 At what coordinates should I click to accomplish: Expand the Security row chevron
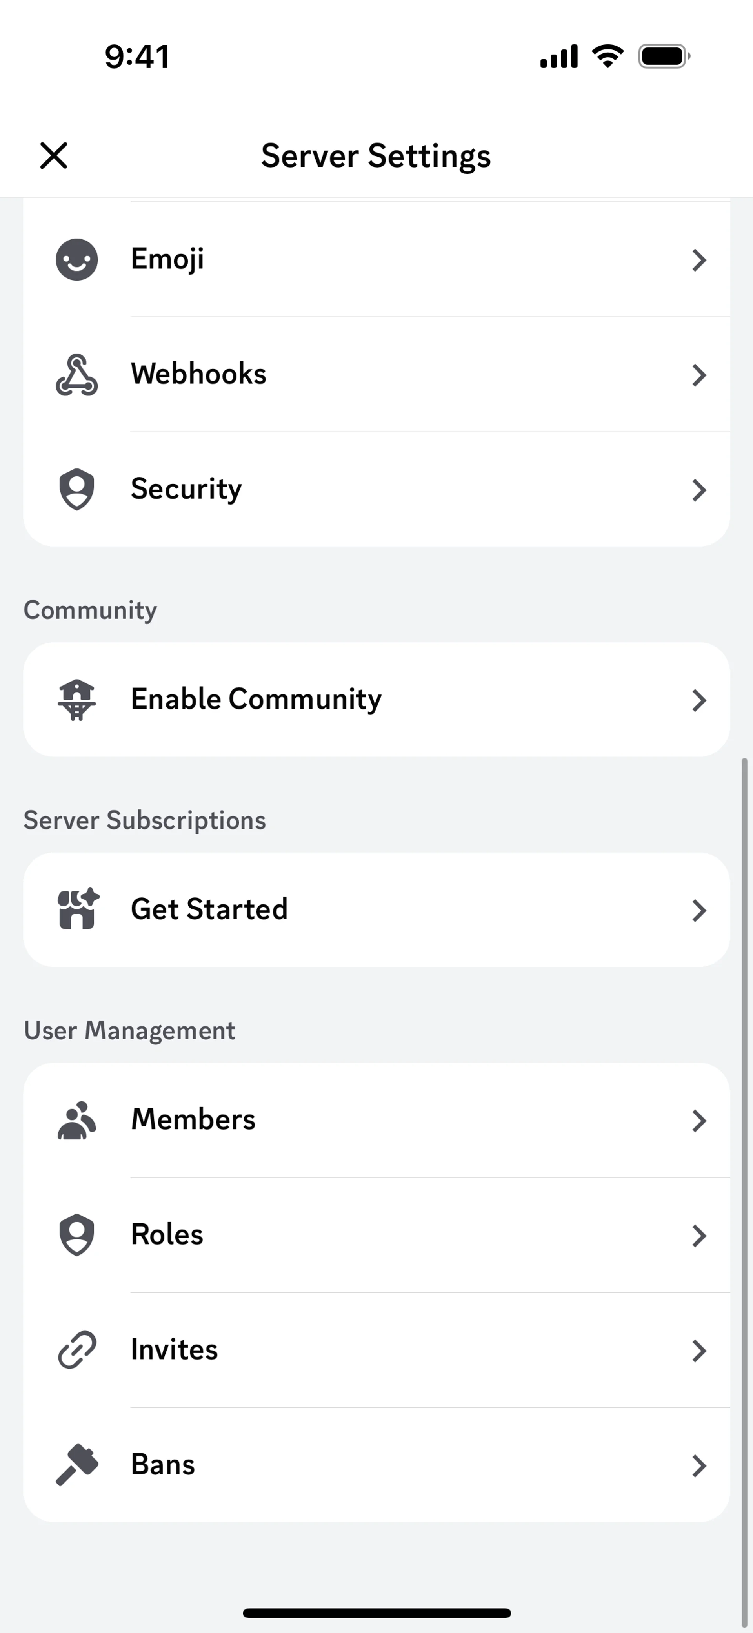(x=698, y=490)
